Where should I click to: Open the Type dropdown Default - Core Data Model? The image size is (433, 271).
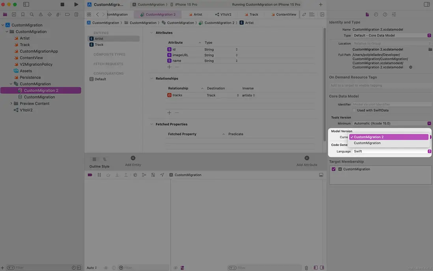pyautogui.click(x=392, y=36)
